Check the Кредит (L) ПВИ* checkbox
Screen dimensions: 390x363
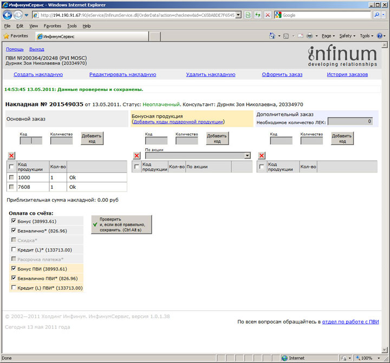click(14, 287)
